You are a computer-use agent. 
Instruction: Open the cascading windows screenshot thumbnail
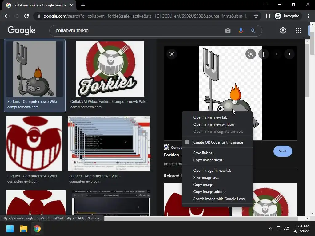(109, 144)
